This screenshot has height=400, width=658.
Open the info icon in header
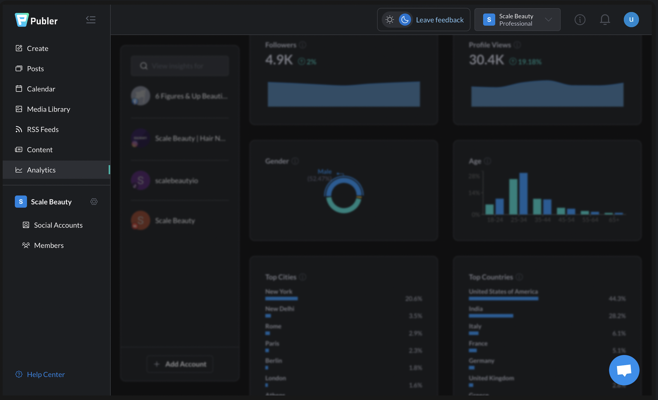coord(580,20)
